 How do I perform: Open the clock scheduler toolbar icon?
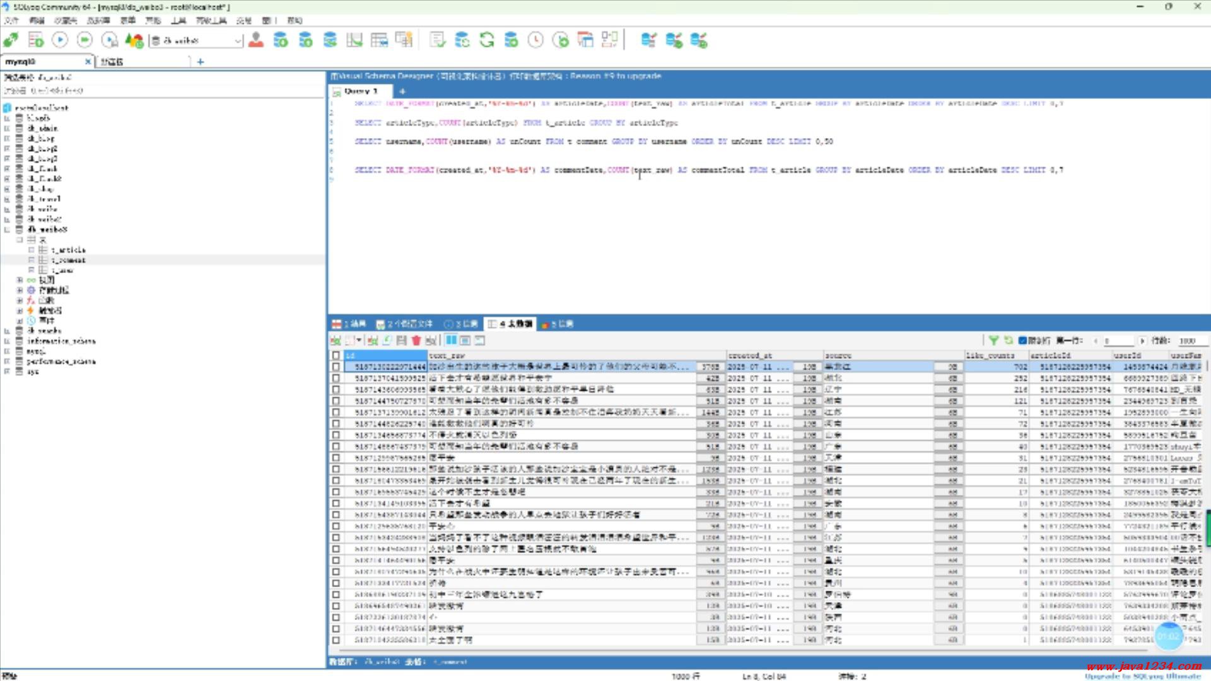point(535,40)
